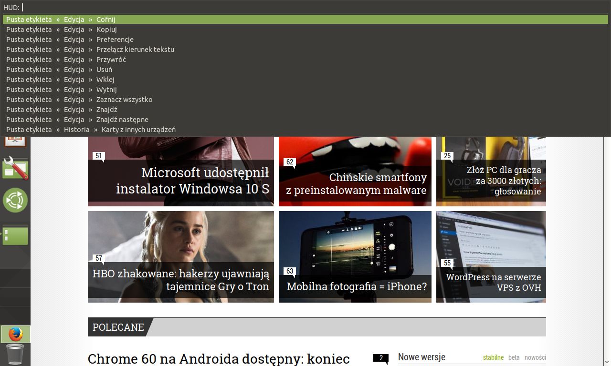Open the settings wrench launcher icon
The image size is (611, 366).
(x=15, y=168)
